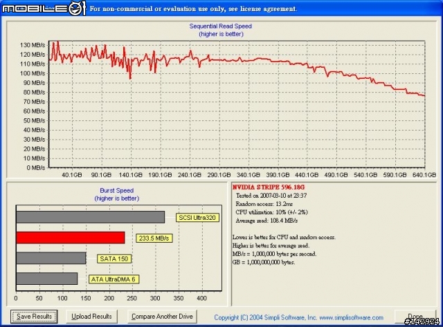443x327 pixels.
Task: Click the 0 MB/s axis label
Action: [36, 167]
